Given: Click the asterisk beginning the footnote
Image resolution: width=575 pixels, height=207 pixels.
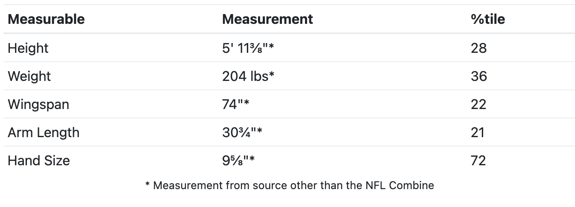Looking at the screenshot, I should click(x=147, y=185).
